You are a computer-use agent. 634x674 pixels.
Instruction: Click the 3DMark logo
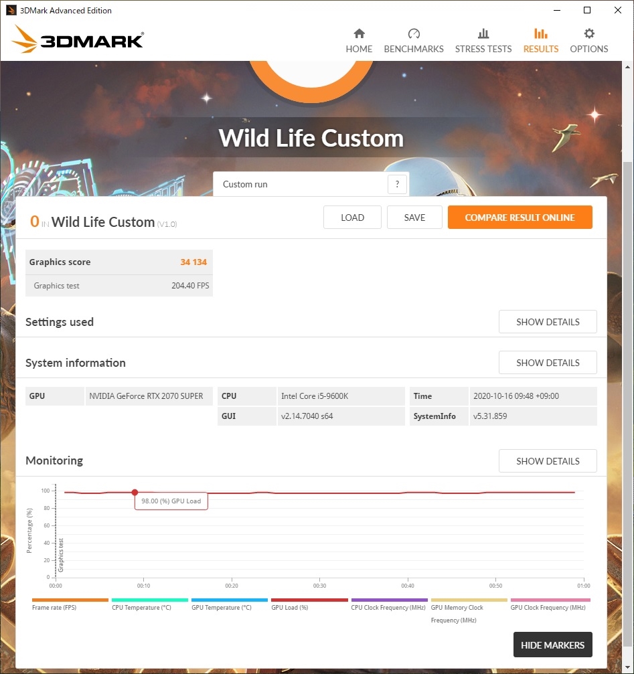pyautogui.click(x=78, y=39)
